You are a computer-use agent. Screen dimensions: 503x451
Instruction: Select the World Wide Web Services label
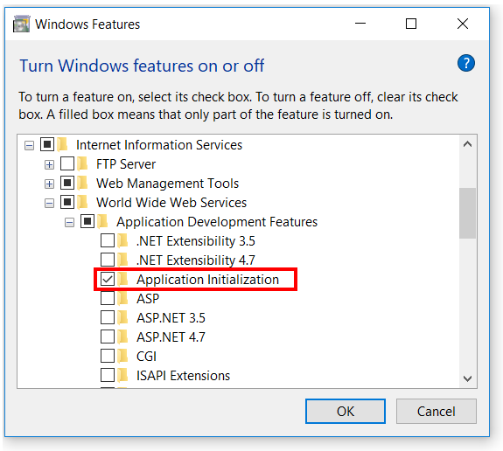[171, 203]
